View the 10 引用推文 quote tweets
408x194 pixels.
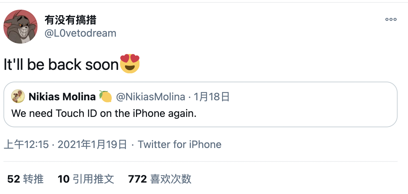click(86, 179)
